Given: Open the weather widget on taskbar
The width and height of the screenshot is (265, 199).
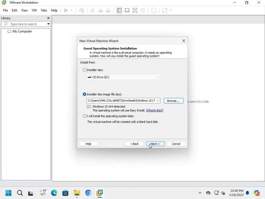Looking at the screenshot, I should tap(43, 193).
